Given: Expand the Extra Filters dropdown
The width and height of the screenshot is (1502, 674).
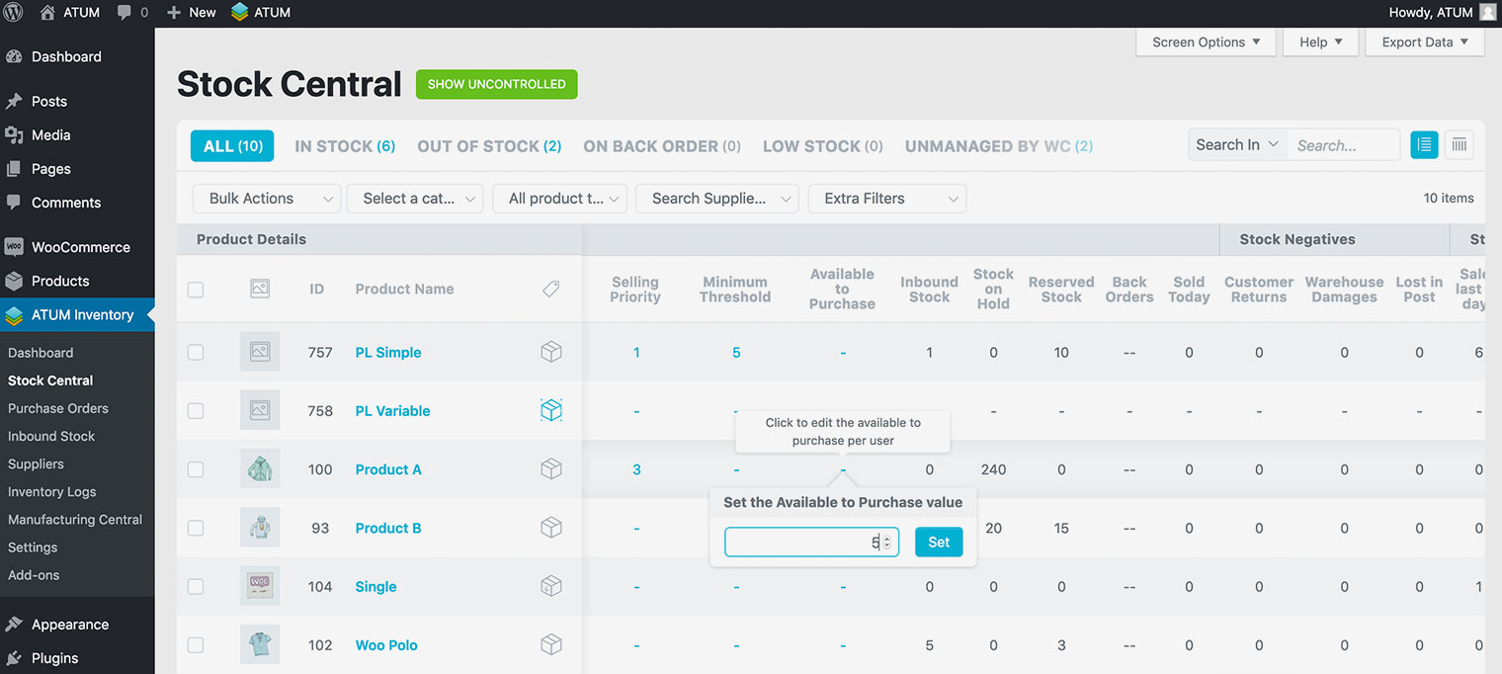Looking at the screenshot, I should click(886, 199).
